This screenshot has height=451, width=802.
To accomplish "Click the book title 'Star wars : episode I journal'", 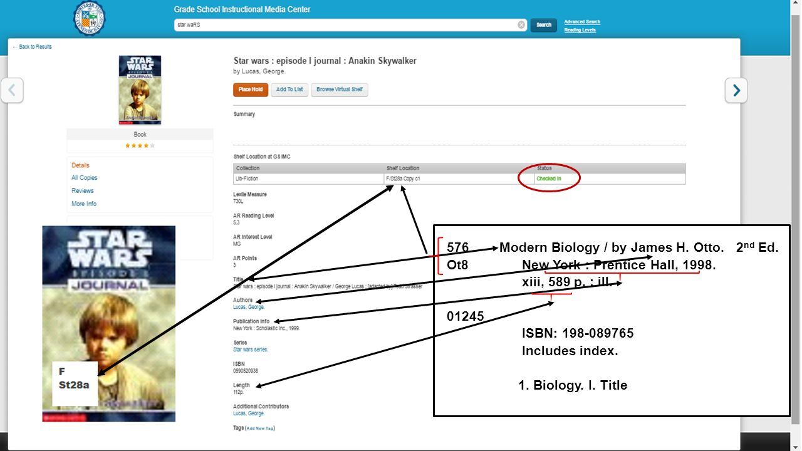I will (x=325, y=61).
